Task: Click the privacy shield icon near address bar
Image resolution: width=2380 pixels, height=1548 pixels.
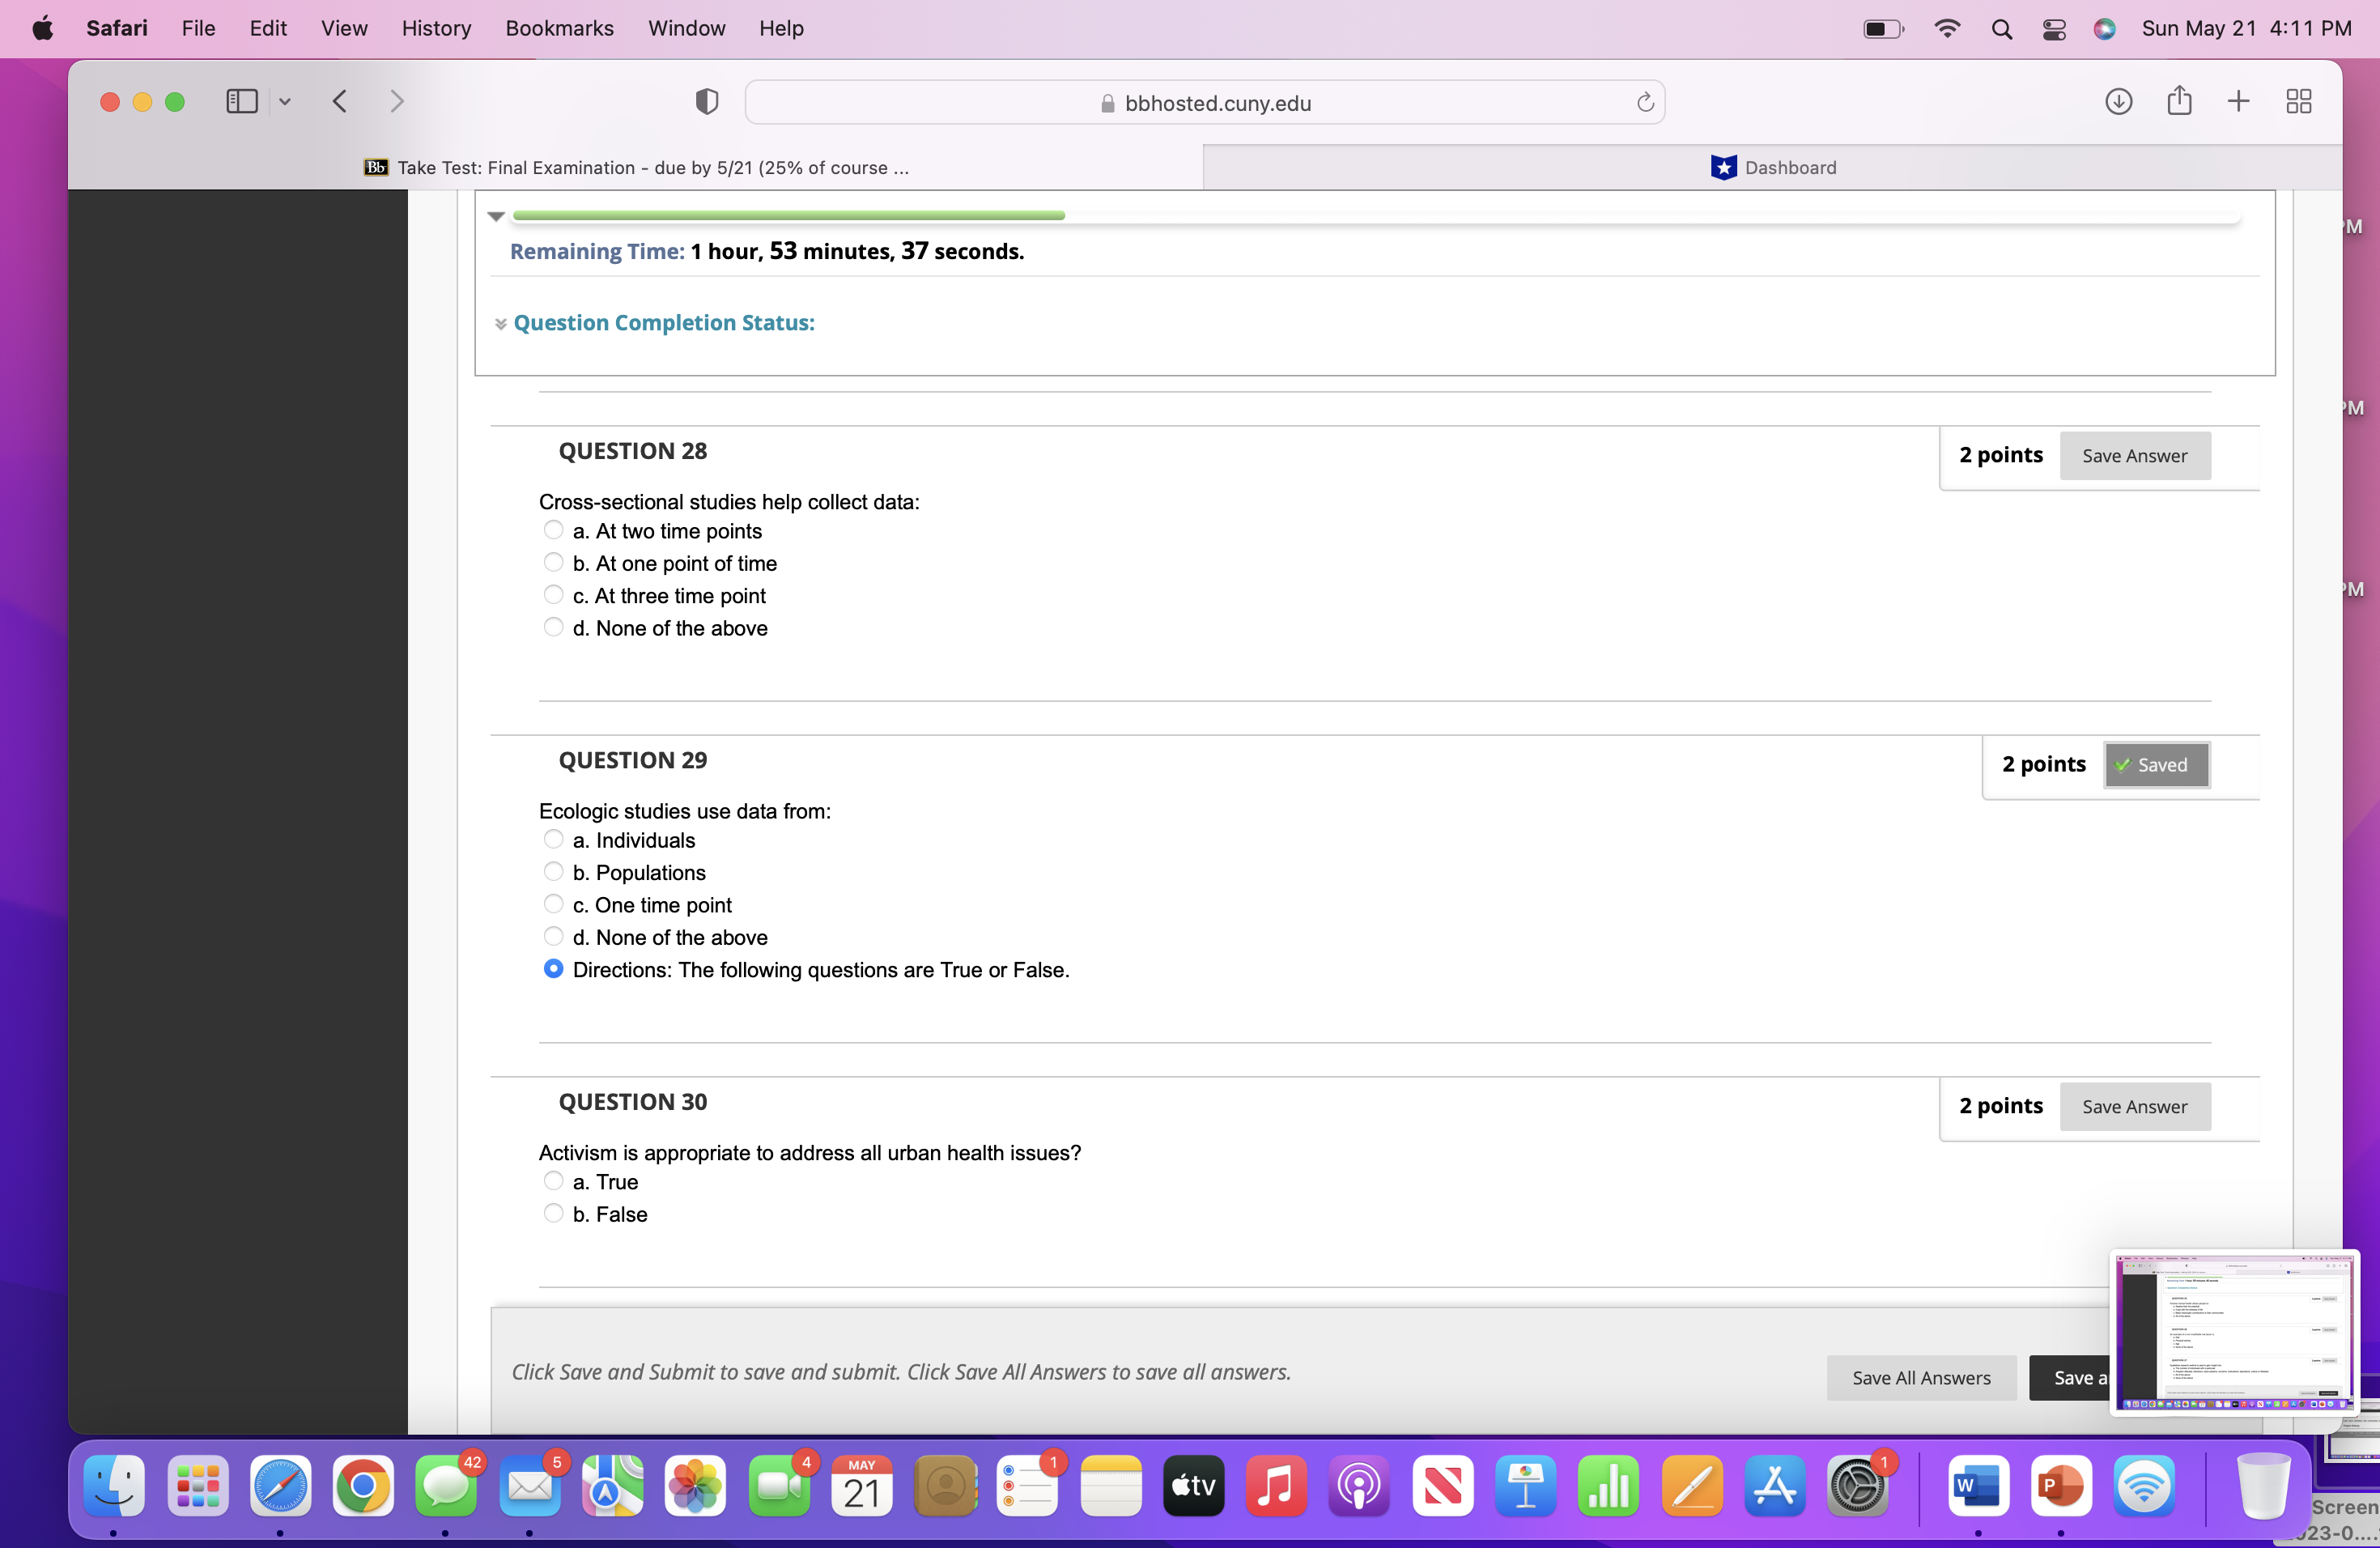Action: pyautogui.click(x=707, y=100)
